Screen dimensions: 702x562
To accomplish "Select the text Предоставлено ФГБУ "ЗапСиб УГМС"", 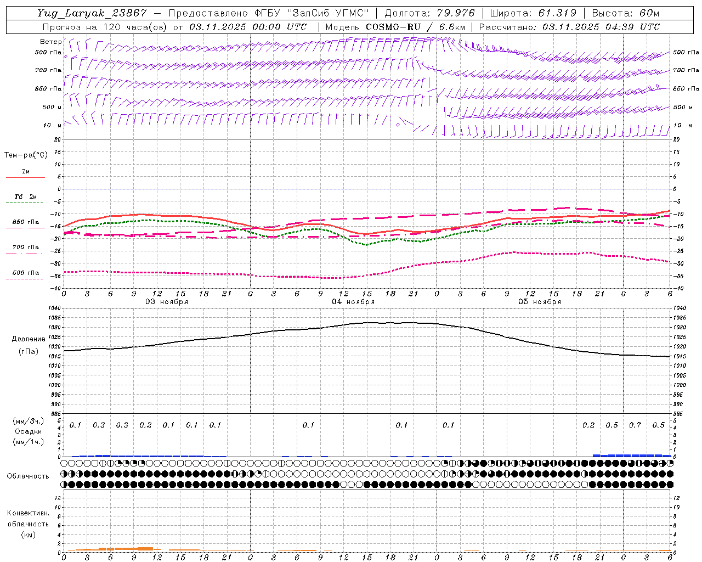I will point(269,14).
